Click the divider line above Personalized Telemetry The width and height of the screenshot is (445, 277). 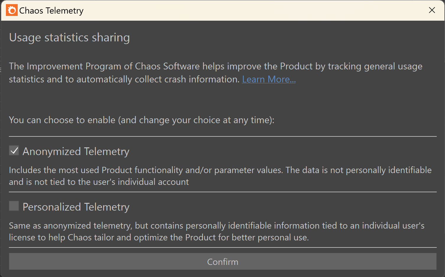click(222, 192)
